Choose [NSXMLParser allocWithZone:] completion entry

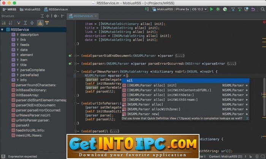click(185, 109)
